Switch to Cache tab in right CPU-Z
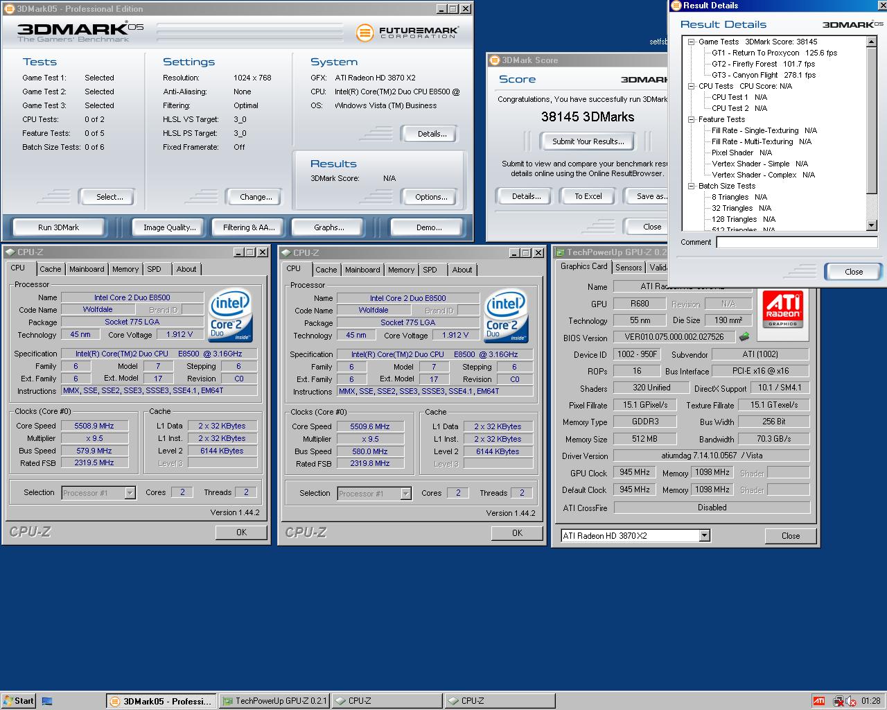This screenshot has width=887, height=710. click(326, 270)
